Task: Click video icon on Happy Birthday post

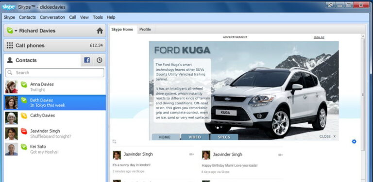Action: (x=280, y=155)
